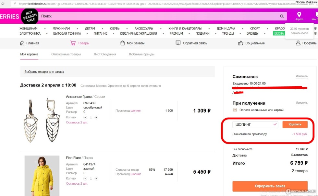Open the Товары cart icon

(73, 43)
